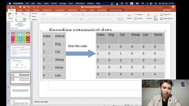The image size is (189, 106).
Task: Expand the Paste options arrow
Action: 13,15
